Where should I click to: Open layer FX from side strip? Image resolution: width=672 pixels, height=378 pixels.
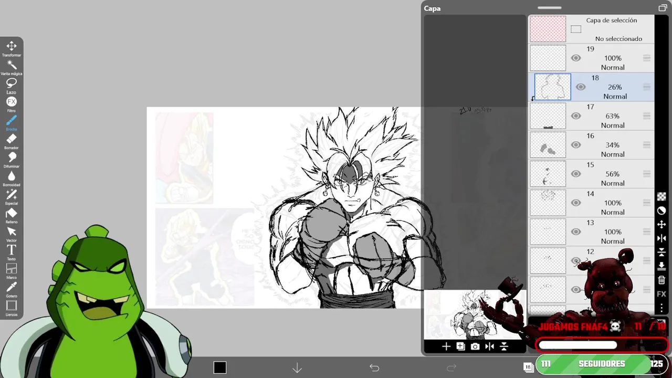(661, 294)
